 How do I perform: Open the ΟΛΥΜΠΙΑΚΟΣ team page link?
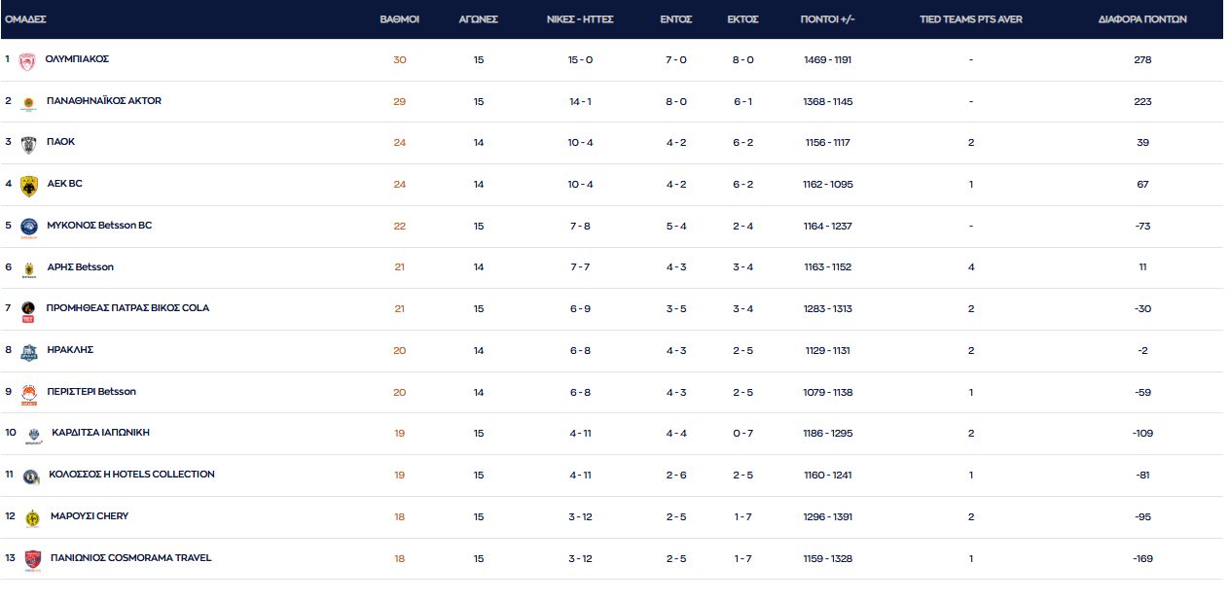[77, 59]
